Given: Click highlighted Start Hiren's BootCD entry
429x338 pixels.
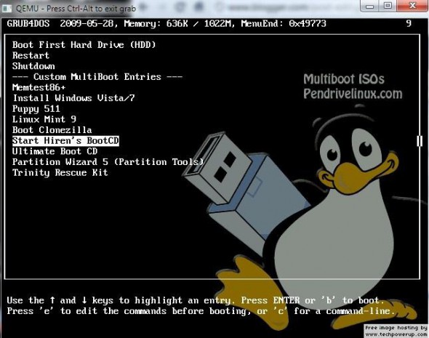Looking at the screenshot, I should tap(65, 141).
